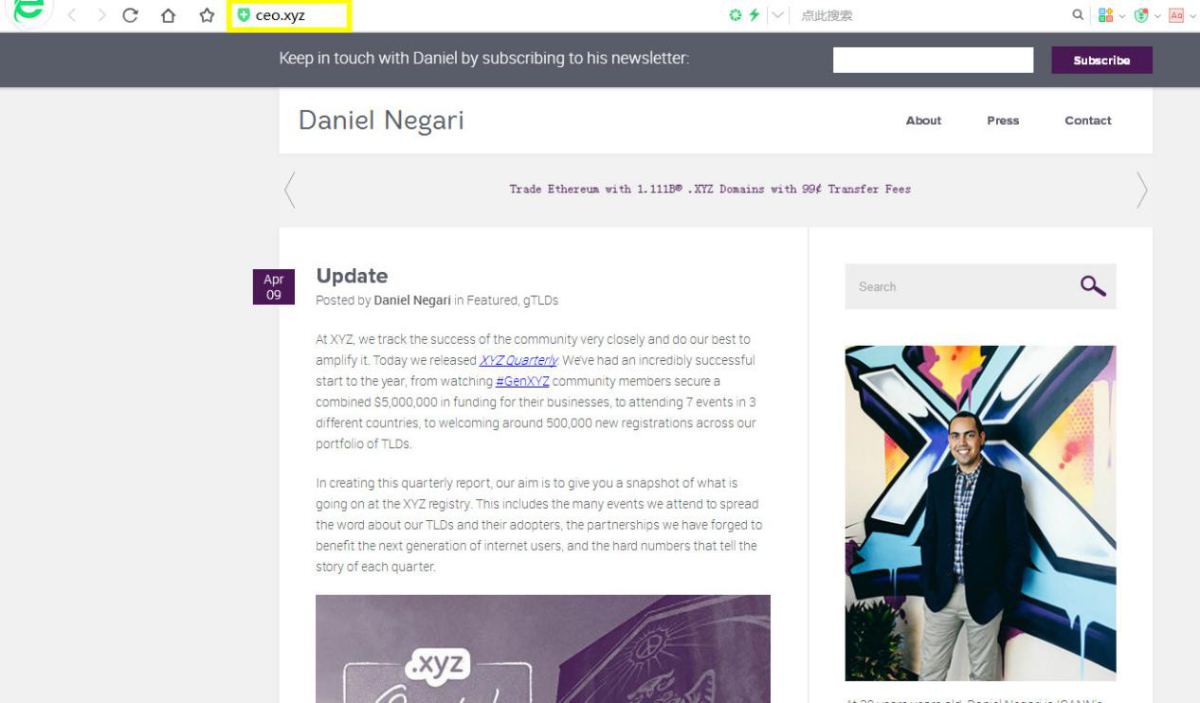The width and height of the screenshot is (1200, 703).
Task: Click the purple Subscribe button
Action: click(1101, 60)
